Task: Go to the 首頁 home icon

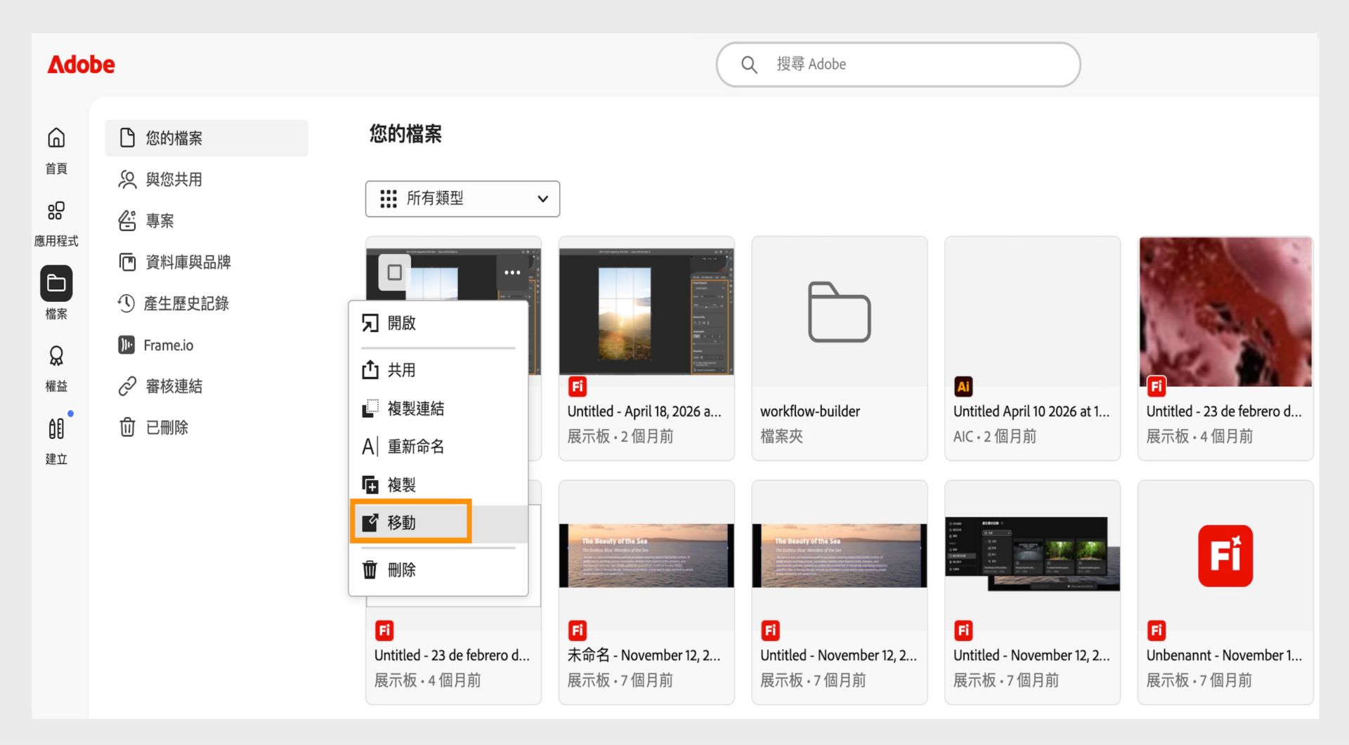Action: click(56, 138)
